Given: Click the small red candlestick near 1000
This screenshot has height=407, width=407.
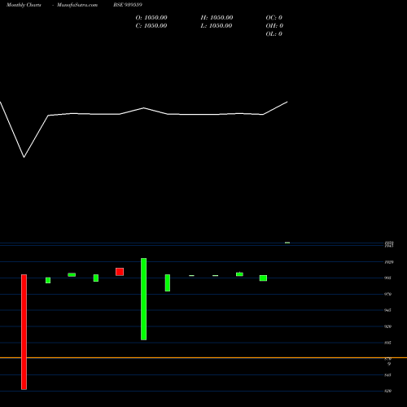Looking at the screenshot, I should (120, 272).
